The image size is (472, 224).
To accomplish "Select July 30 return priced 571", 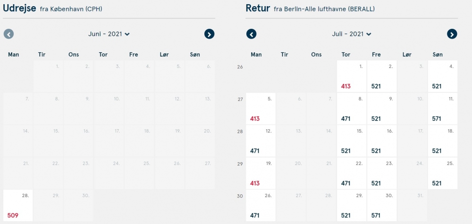I will 382,205.
